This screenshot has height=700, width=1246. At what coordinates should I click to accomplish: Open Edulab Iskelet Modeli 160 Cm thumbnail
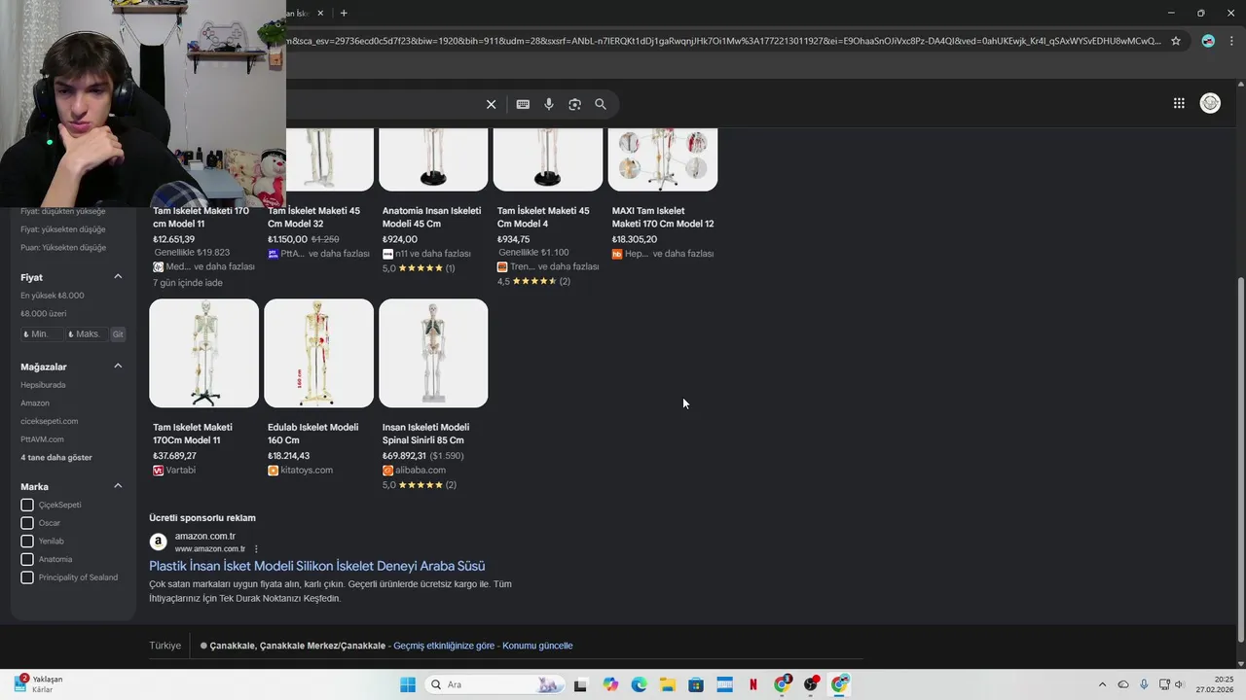coord(318,353)
